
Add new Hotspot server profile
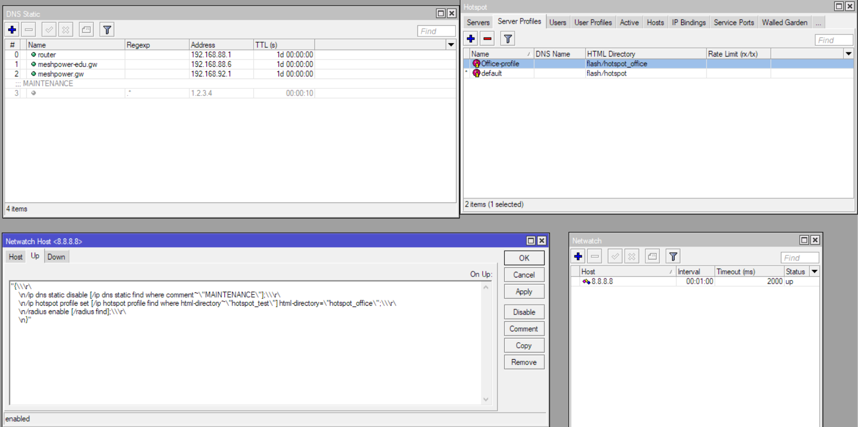point(470,39)
